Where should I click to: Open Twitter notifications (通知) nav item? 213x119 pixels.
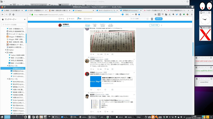79,19
